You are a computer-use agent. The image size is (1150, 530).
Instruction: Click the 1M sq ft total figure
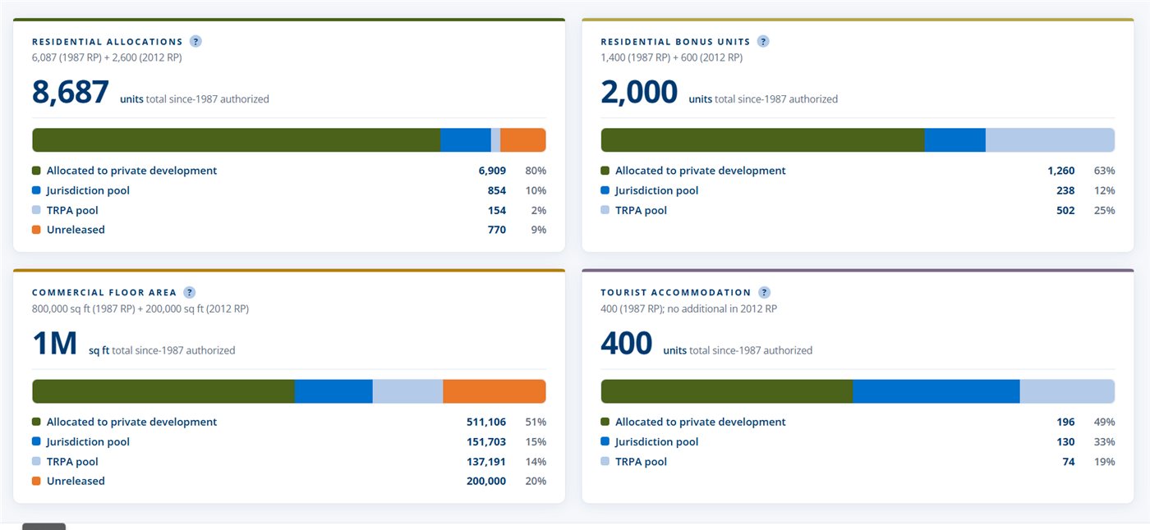tap(55, 343)
